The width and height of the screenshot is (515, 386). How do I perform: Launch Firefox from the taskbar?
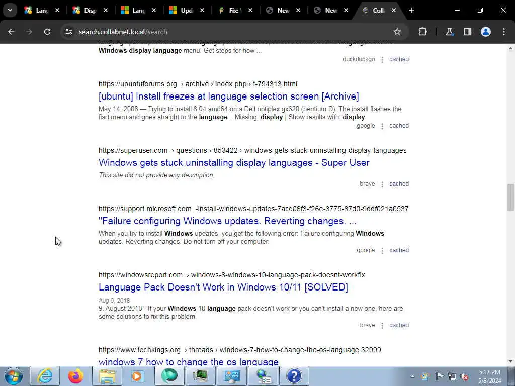click(x=75, y=376)
